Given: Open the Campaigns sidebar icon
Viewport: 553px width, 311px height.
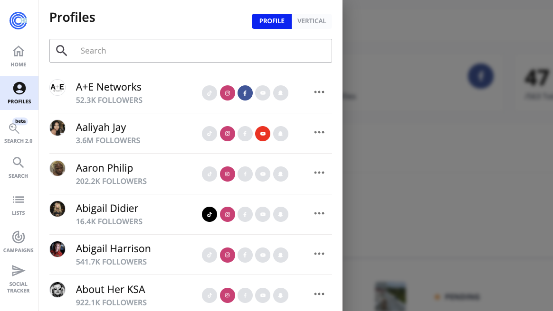Looking at the screenshot, I should click(19, 237).
